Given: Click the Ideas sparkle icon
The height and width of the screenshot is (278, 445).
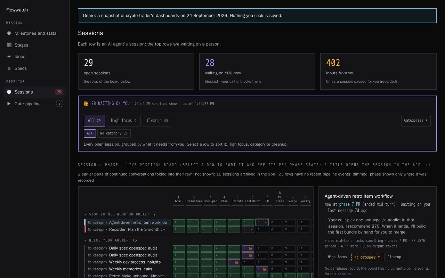Looking at the screenshot, I should pyautogui.click(x=9, y=57).
